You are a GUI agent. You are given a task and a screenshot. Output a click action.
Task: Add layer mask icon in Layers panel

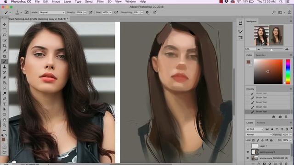tap(264, 164)
